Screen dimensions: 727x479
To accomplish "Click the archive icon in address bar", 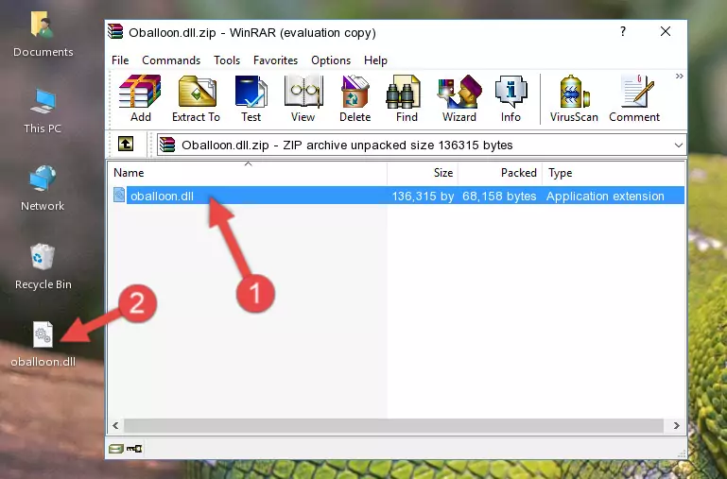I will [167, 145].
